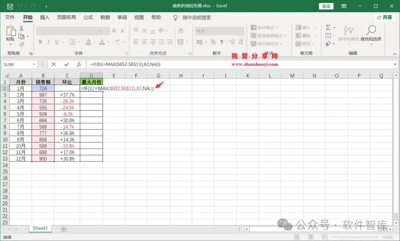This screenshot has width=400, height=241.
Task: Toggle Top Align
Action: (136, 31)
